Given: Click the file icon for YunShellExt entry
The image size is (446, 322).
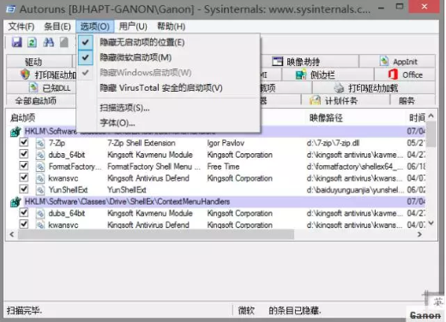Looking at the screenshot, I should pos(40,189).
